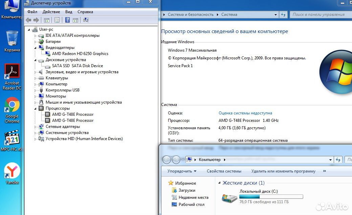Select the first AMD G-T48E Processor entry
The height and width of the screenshot is (215, 352).
click(x=73, y=114)
